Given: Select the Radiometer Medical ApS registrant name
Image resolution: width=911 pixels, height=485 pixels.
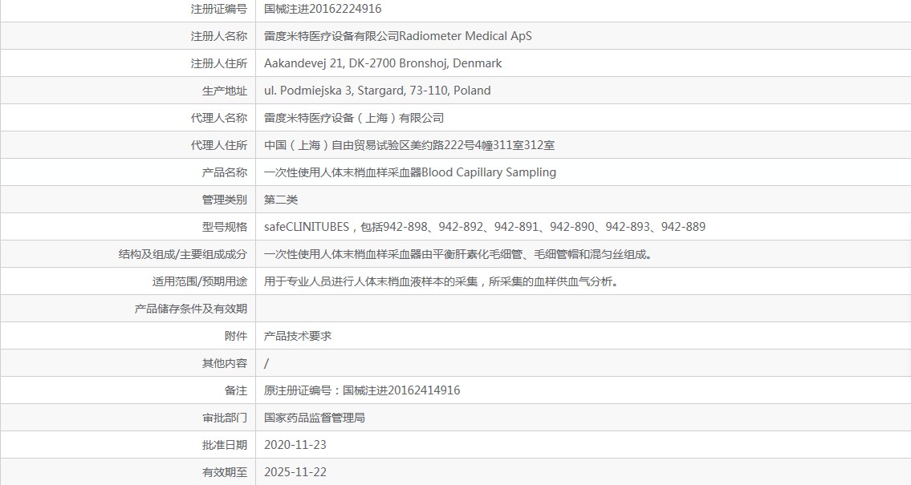Looking at the screenshot, I should pos(397,36).
